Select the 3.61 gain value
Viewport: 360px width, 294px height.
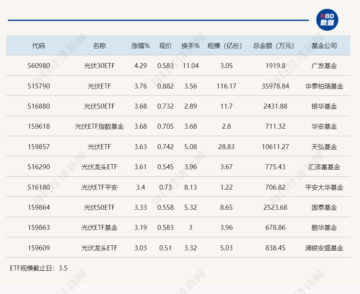pos(140,167)
